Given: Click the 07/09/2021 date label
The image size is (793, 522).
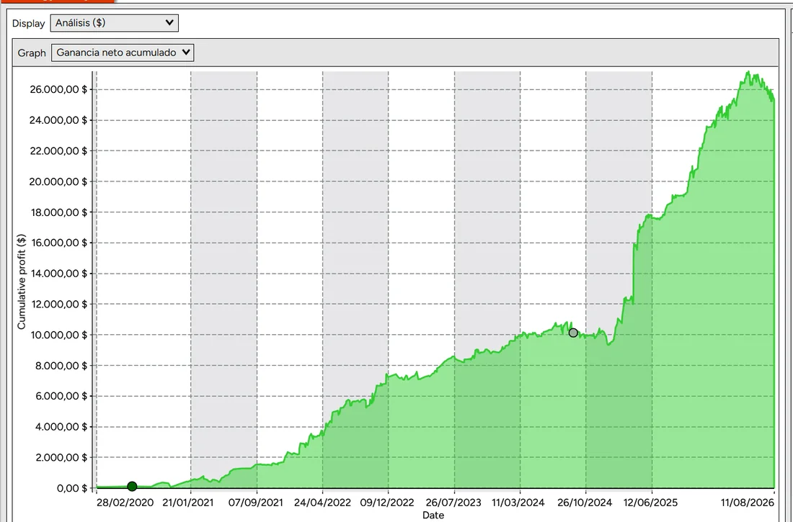Looking at the screenshot, I should pos(255,503).
